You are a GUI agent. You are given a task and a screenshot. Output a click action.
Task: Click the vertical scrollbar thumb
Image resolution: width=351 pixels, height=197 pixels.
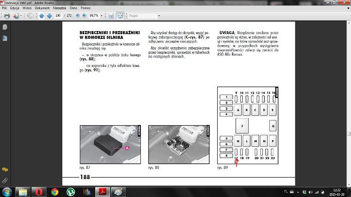click(349, 134)
